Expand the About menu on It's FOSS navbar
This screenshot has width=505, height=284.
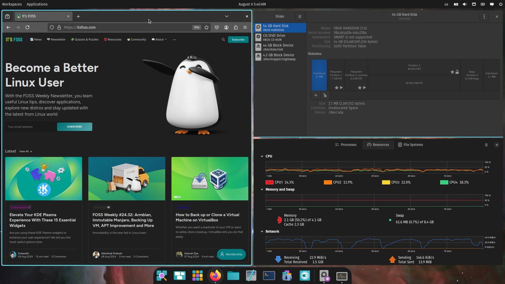(159, 39)
